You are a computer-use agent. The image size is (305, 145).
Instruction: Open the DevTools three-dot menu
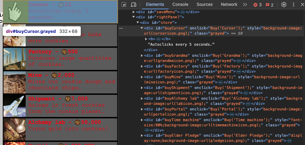click(x=294, y=4)
